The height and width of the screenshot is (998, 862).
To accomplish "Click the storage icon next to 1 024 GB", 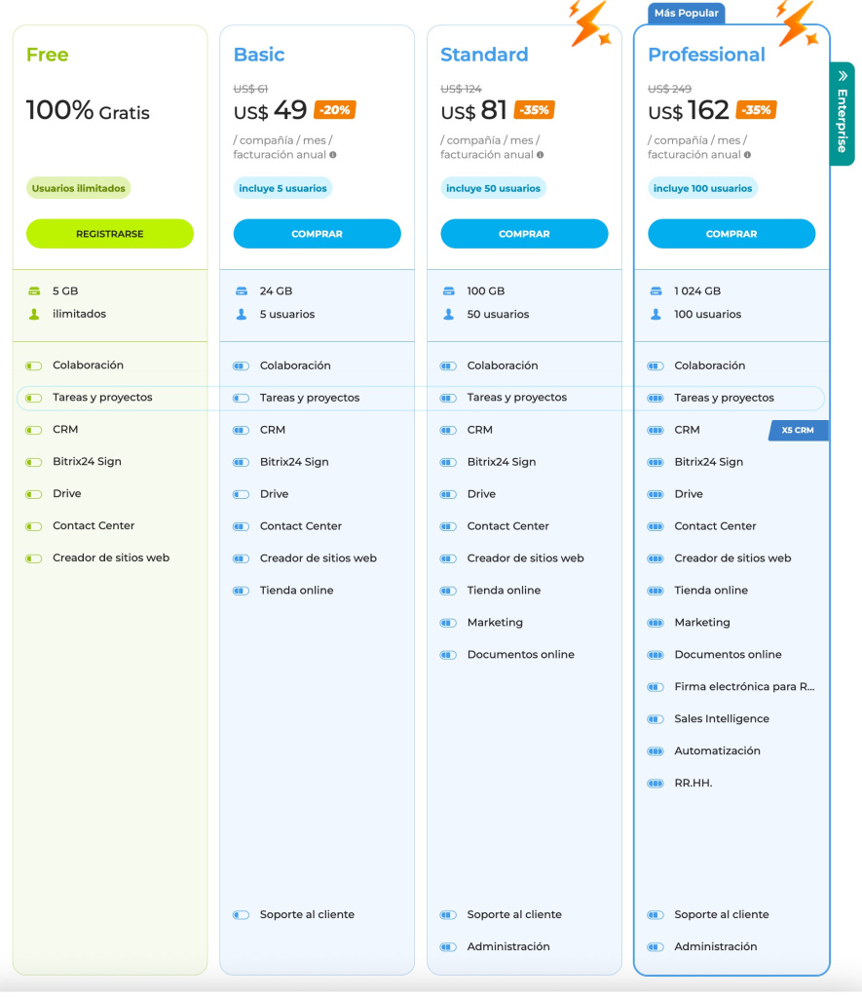I will point(656,290).
